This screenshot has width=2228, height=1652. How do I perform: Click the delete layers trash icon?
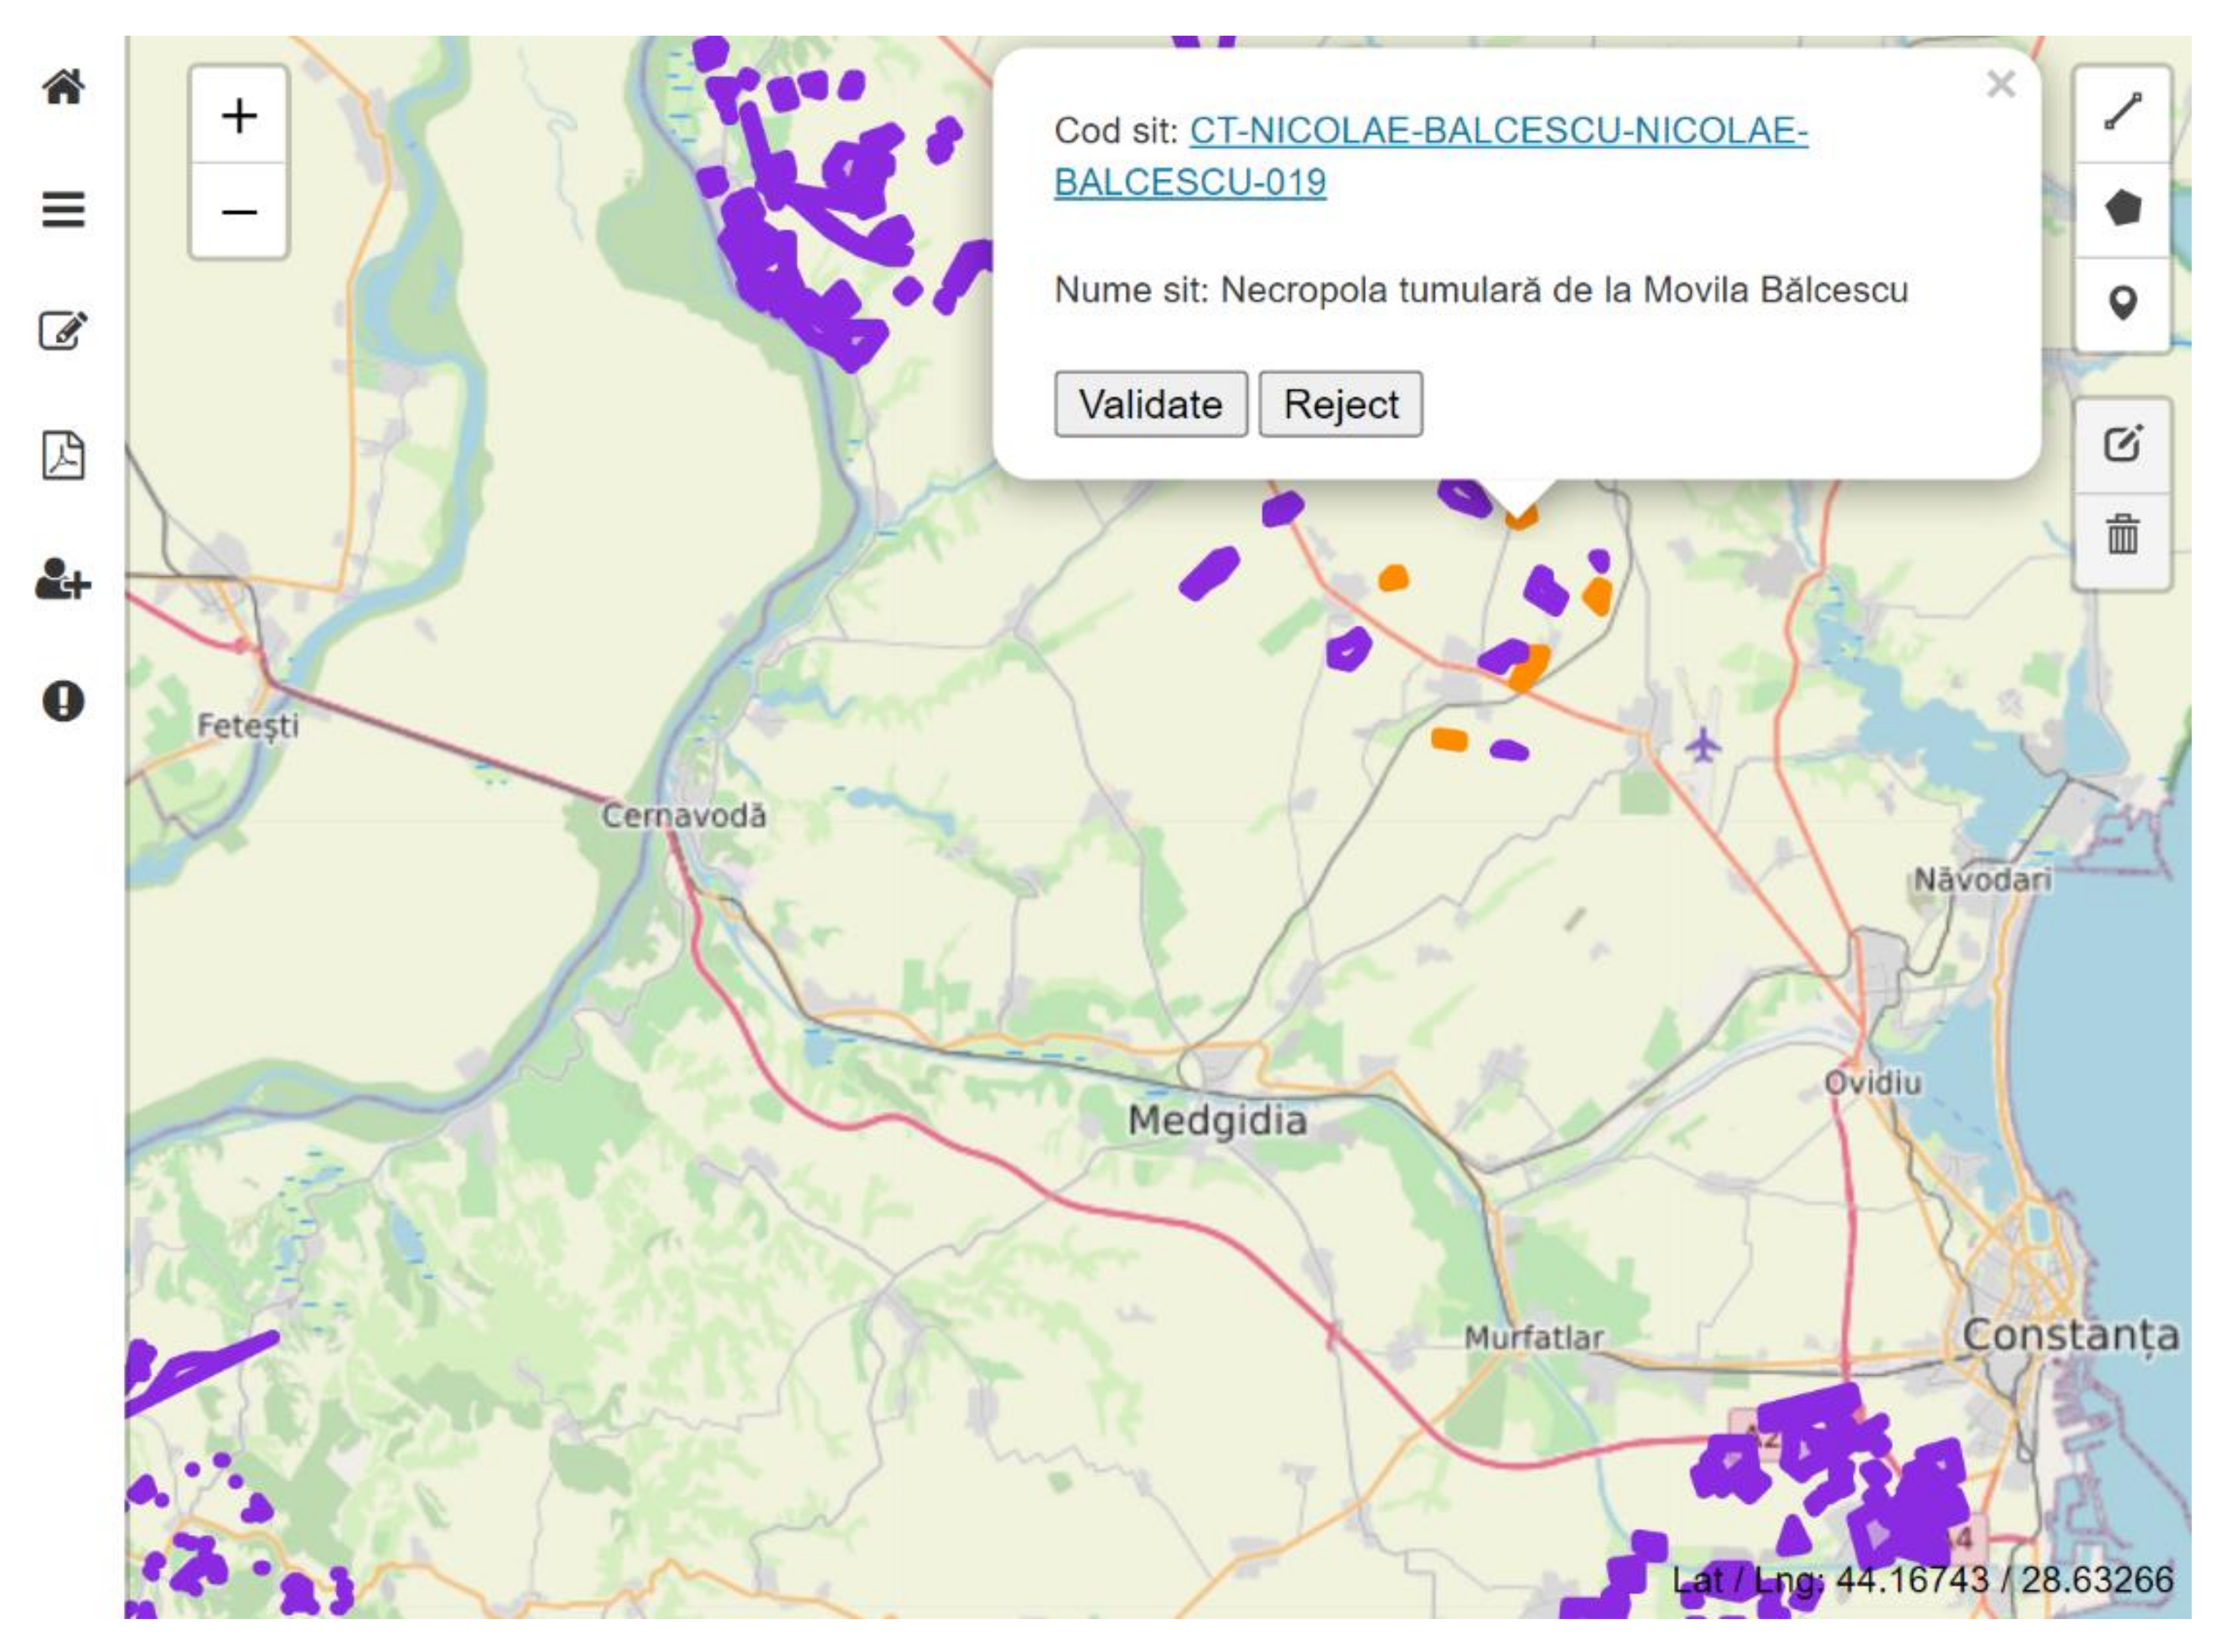coord(2122,535)
